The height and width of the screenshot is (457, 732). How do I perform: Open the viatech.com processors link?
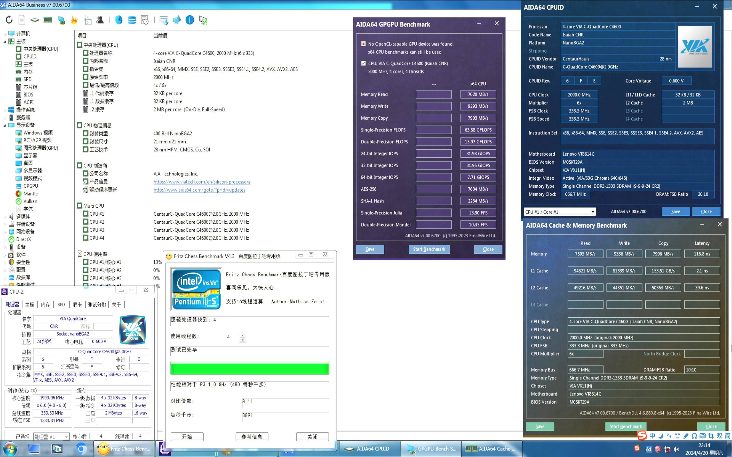pos(202,182)
